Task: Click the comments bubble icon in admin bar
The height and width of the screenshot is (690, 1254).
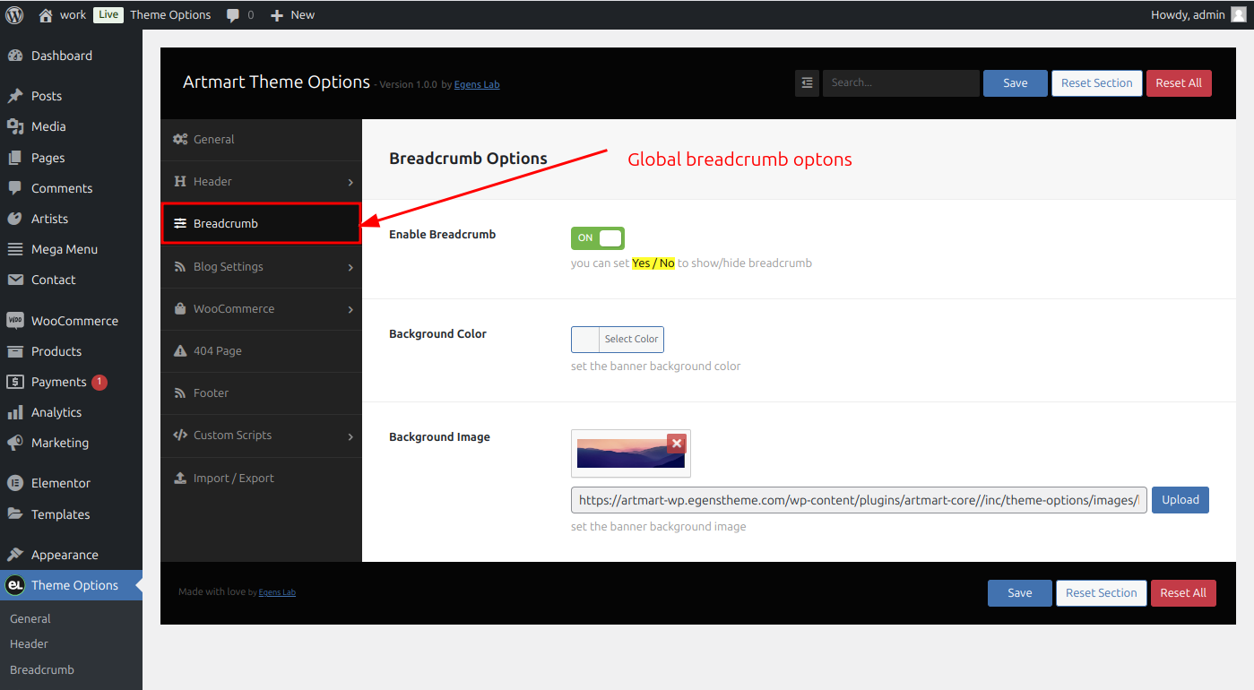Action: 233,15
